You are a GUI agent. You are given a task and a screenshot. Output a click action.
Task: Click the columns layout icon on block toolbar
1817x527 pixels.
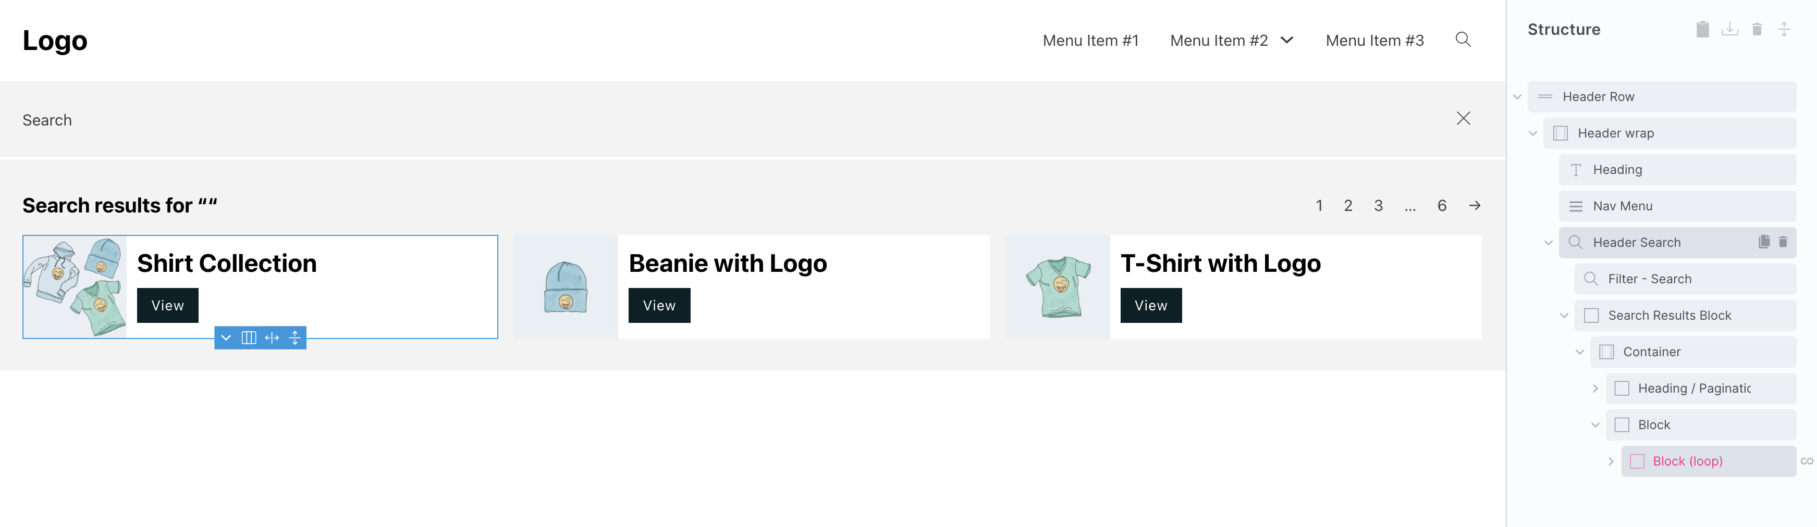coord(248,337)
